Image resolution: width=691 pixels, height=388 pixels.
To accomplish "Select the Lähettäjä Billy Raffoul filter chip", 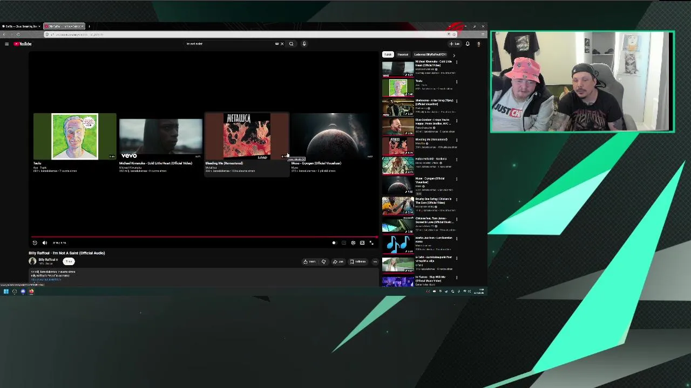I will [x=430, y=54].
